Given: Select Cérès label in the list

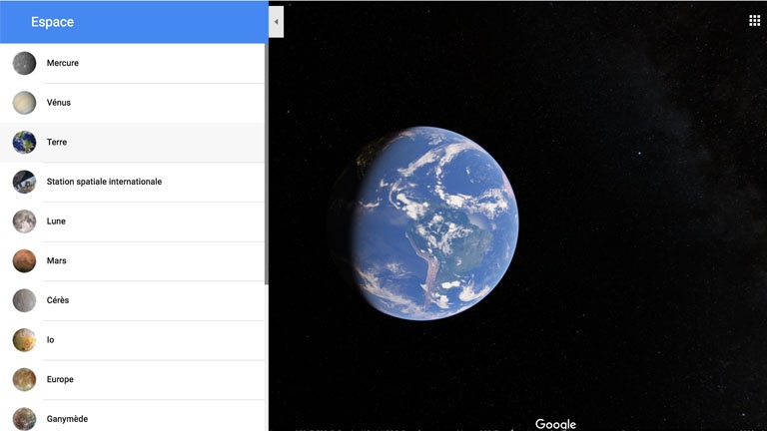Looking at the screenshot, I should [x=58, y=300].
